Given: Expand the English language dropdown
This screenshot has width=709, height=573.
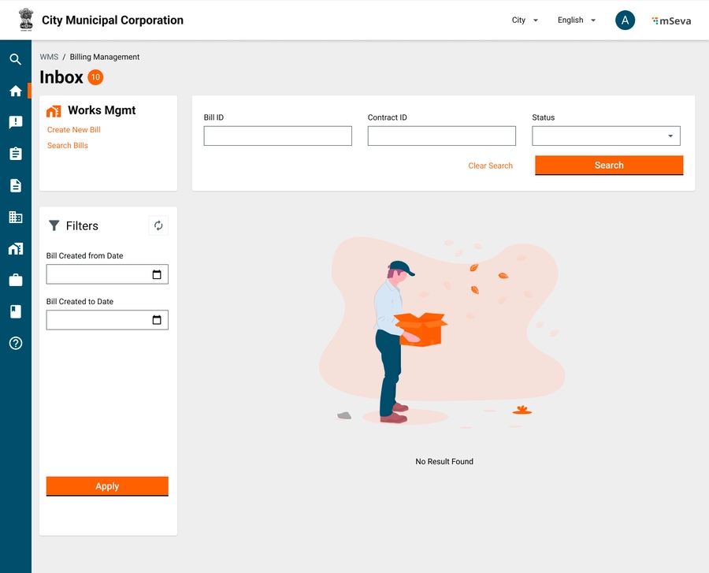Looking at the screenshot, I should tap(576, 20).
